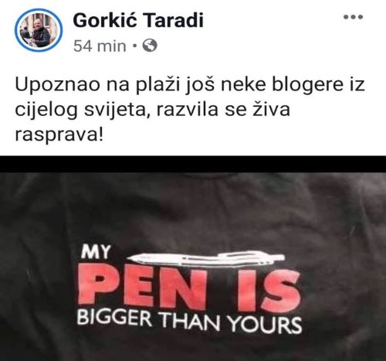The width and height of the screenshot is (386, 361).
Task: Click the "54 min" post timestamp
Action: (100, 46)
